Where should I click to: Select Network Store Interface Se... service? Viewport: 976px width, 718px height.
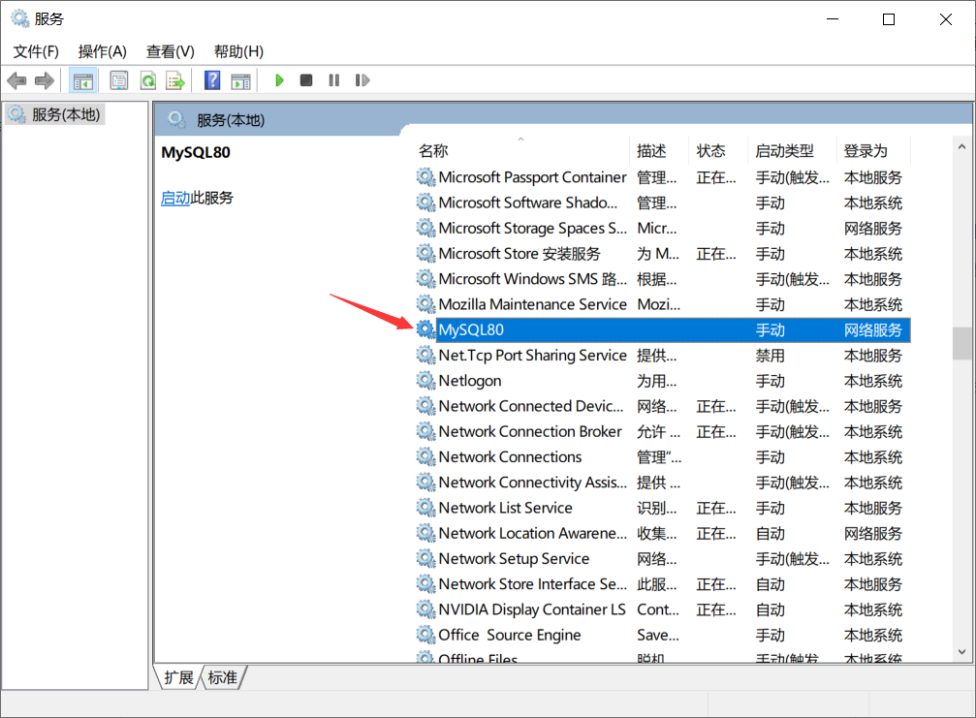coord(662,584)
